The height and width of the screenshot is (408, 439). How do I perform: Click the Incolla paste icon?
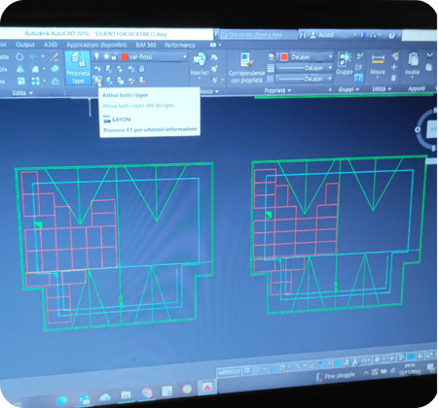pos(413,64)
